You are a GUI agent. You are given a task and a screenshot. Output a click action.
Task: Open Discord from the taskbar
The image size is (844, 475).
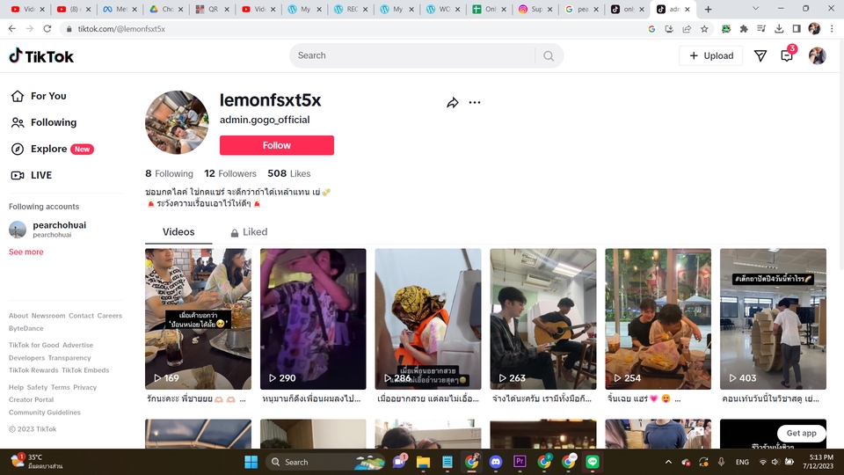(496, 462)
